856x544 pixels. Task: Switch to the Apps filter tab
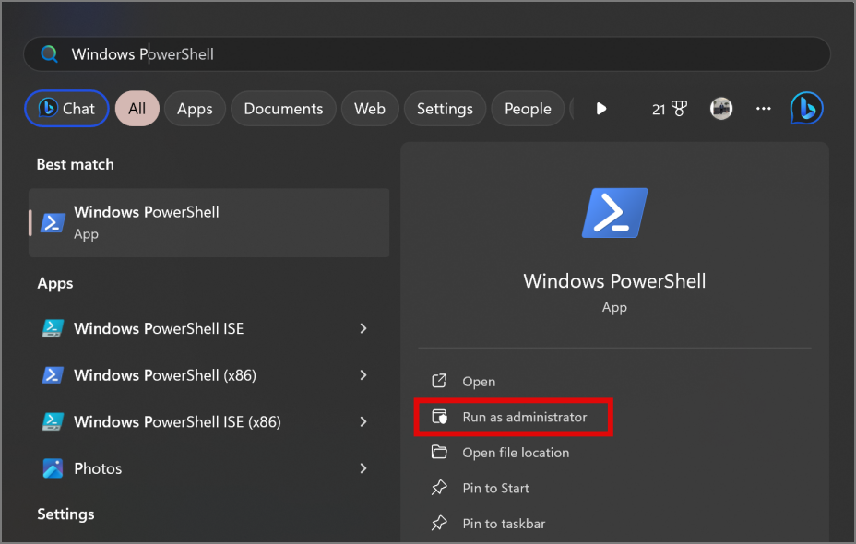pyautogui.click(x=195, y=109)
